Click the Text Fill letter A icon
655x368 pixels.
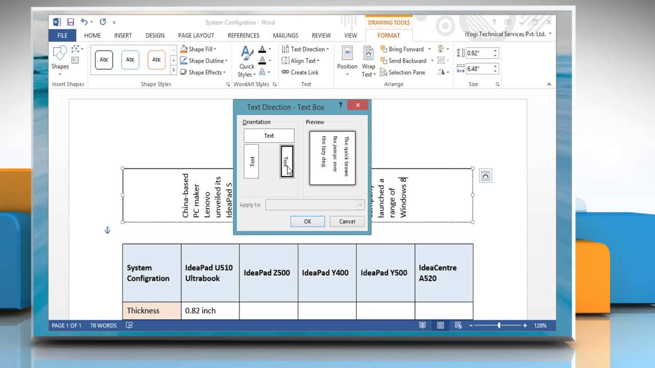tap(262, 50)
